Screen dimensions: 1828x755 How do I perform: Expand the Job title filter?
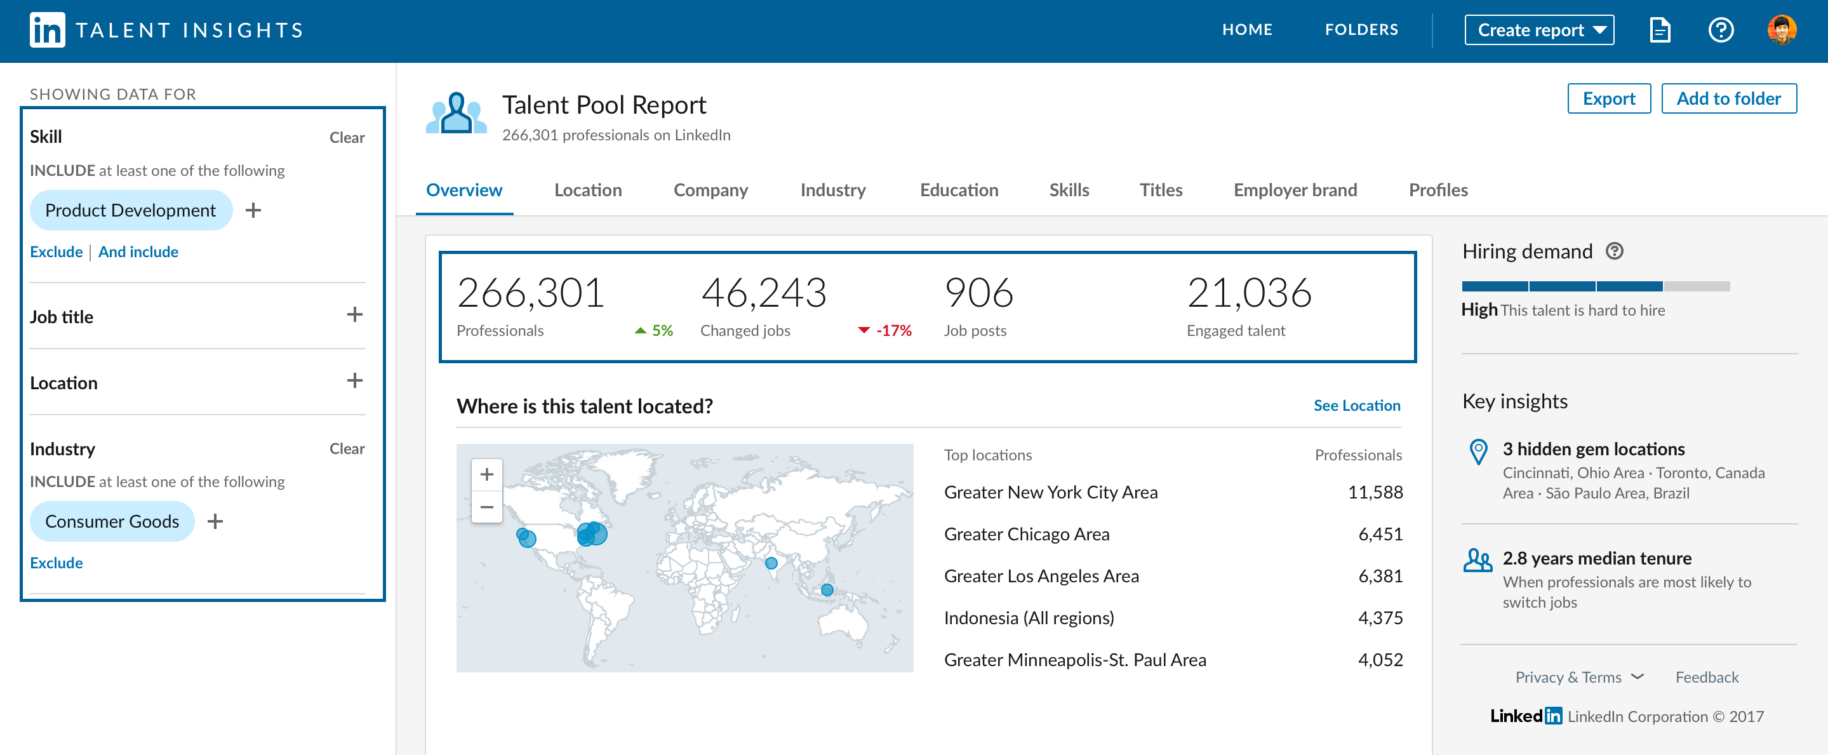click(354, 315)
